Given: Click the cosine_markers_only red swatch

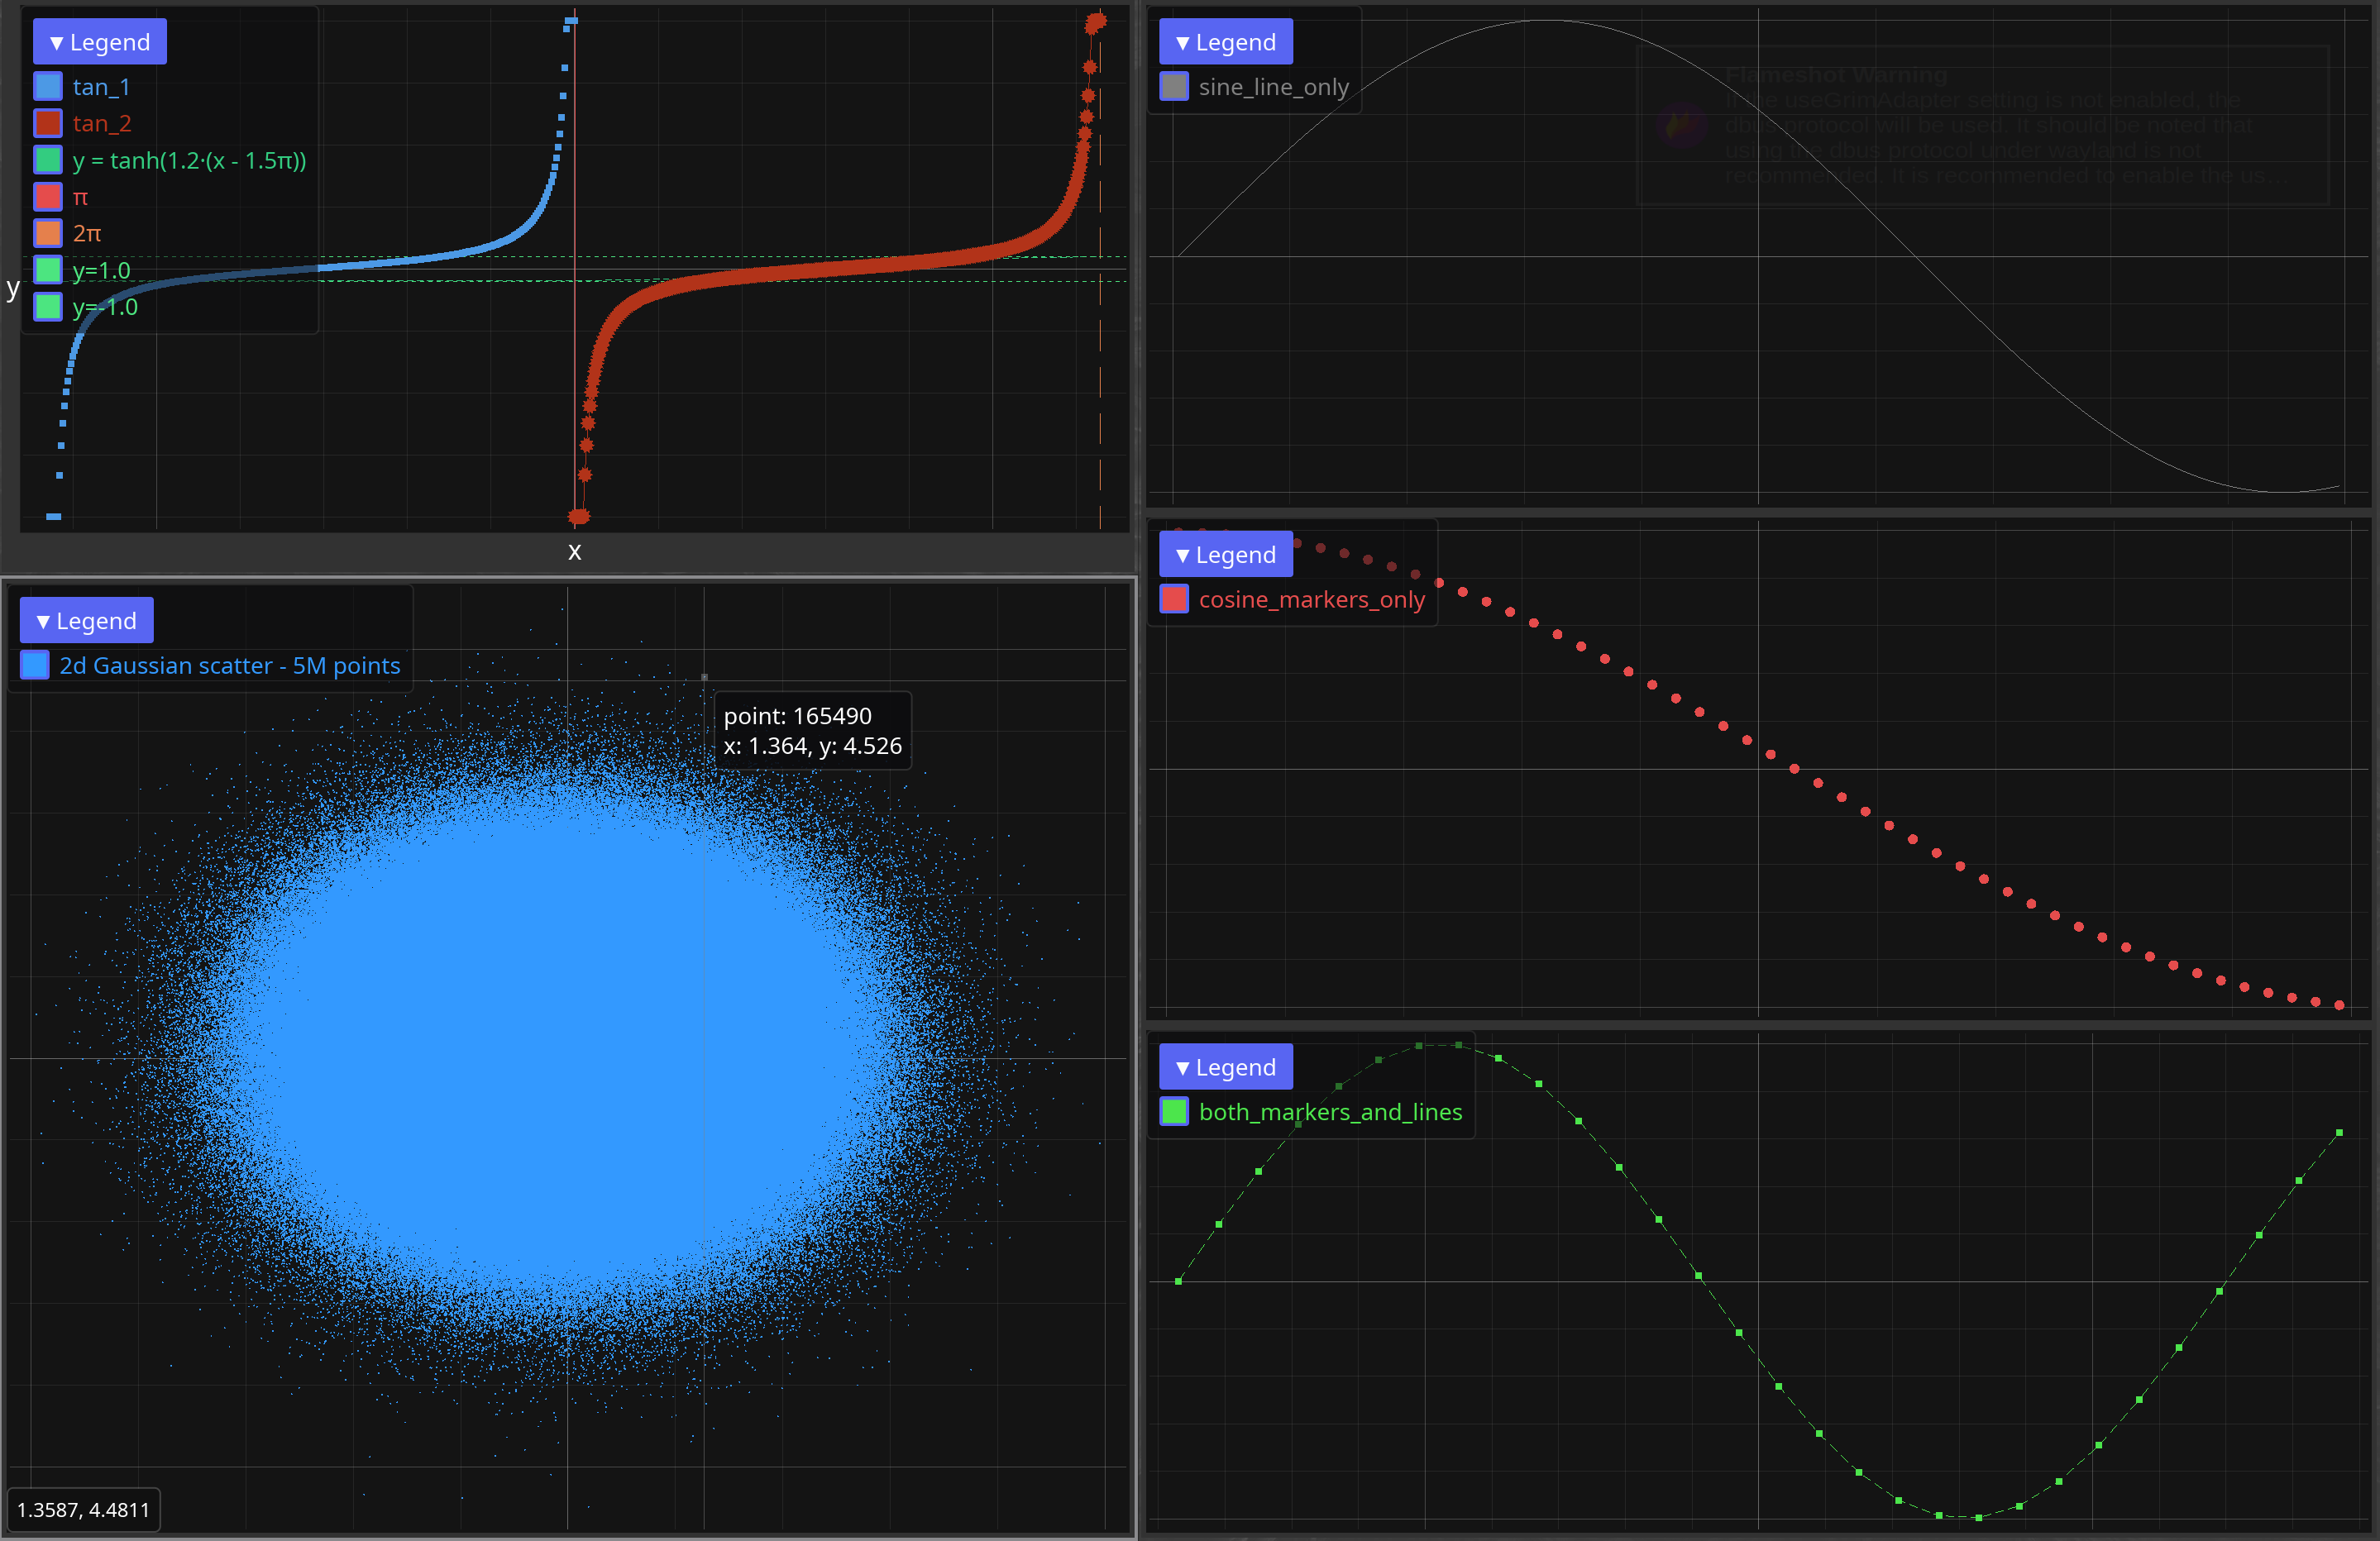Looking at the screenshot, I should (x=1174, y=600).
